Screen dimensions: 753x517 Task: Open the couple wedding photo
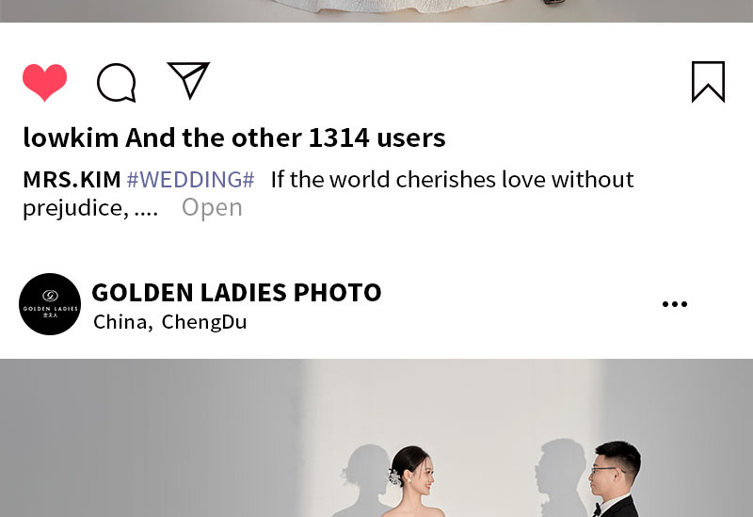tap(376, 438)
